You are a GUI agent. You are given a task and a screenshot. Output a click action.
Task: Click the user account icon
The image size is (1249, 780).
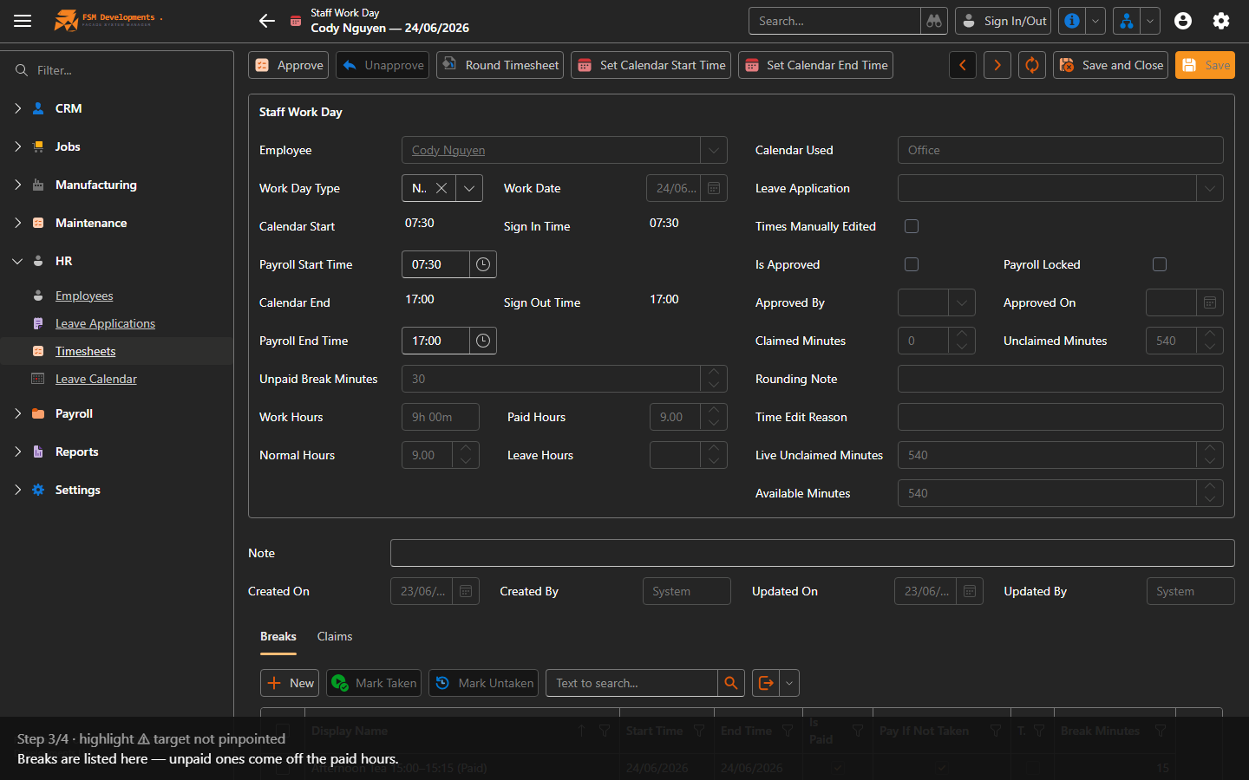1183,21
